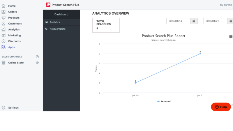This screenshot has width=233, height=131.
Task: Click the Product Search Plus logo
Action: tap(48, 5)
